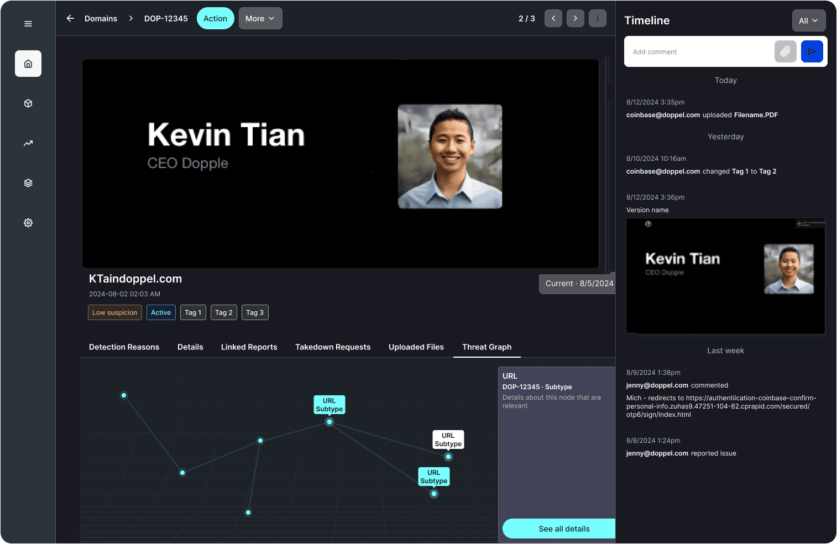Open the trending chart icon in sidebar
This screenshot has height=544, width=837.
pyautogui.click(x=28, y=143)
